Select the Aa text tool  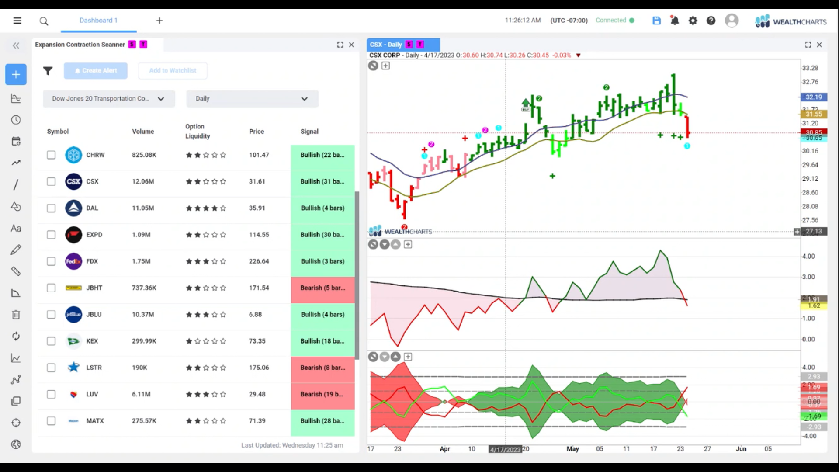pyautogui.click(x=16, y=228)
